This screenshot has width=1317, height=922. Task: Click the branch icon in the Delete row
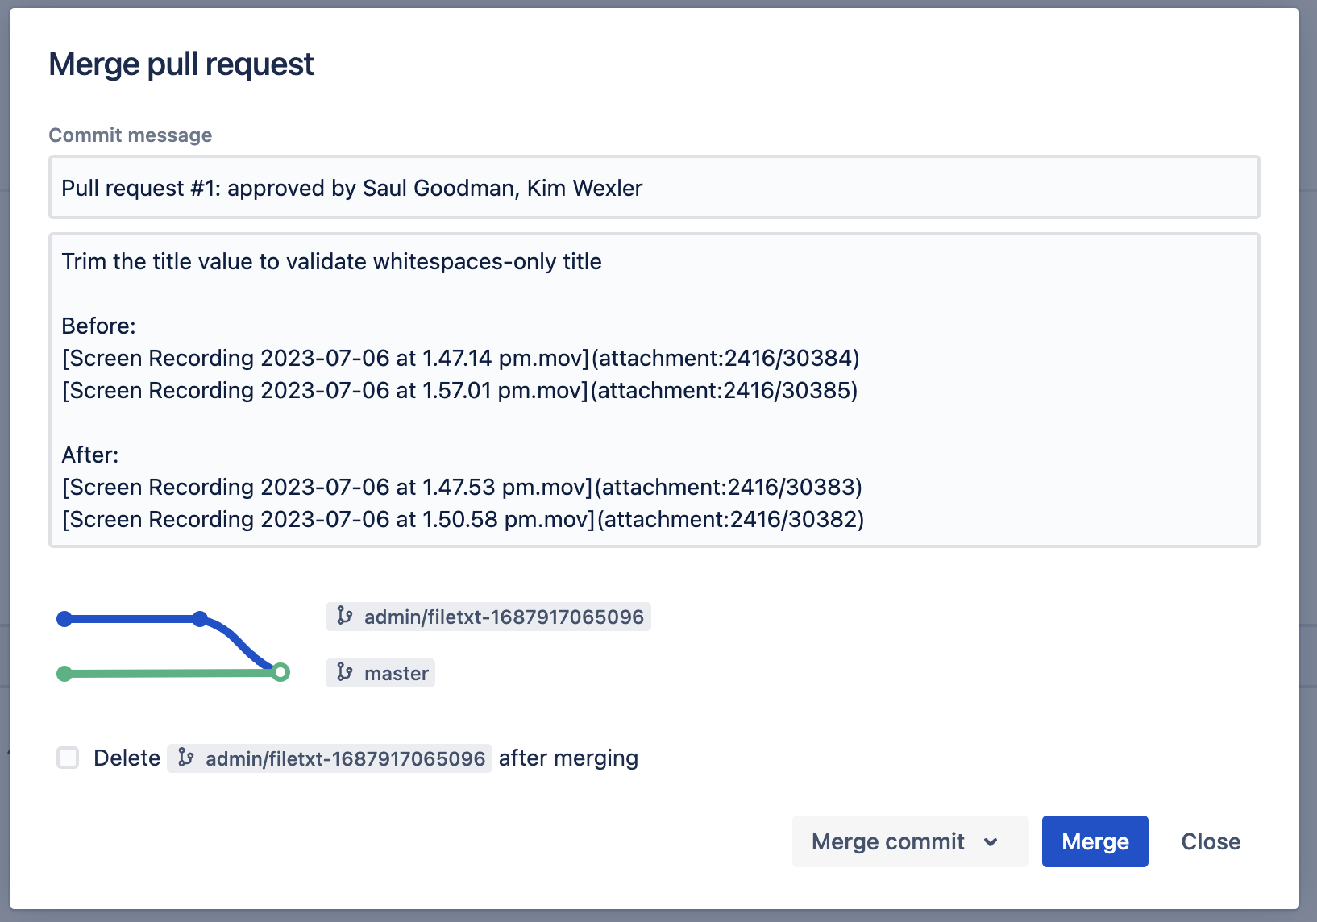[186, 758]
